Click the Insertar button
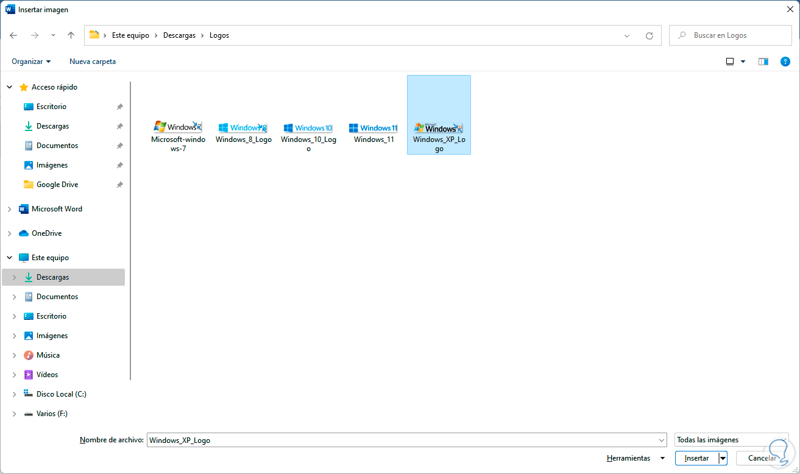The height and width of the screenshot is (474, 800). pyautogui.click(x=697, y=458)
